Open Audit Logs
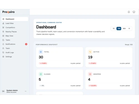Image resolution: width=139 pixels, height=104 pixels. [x=15, y=52]
